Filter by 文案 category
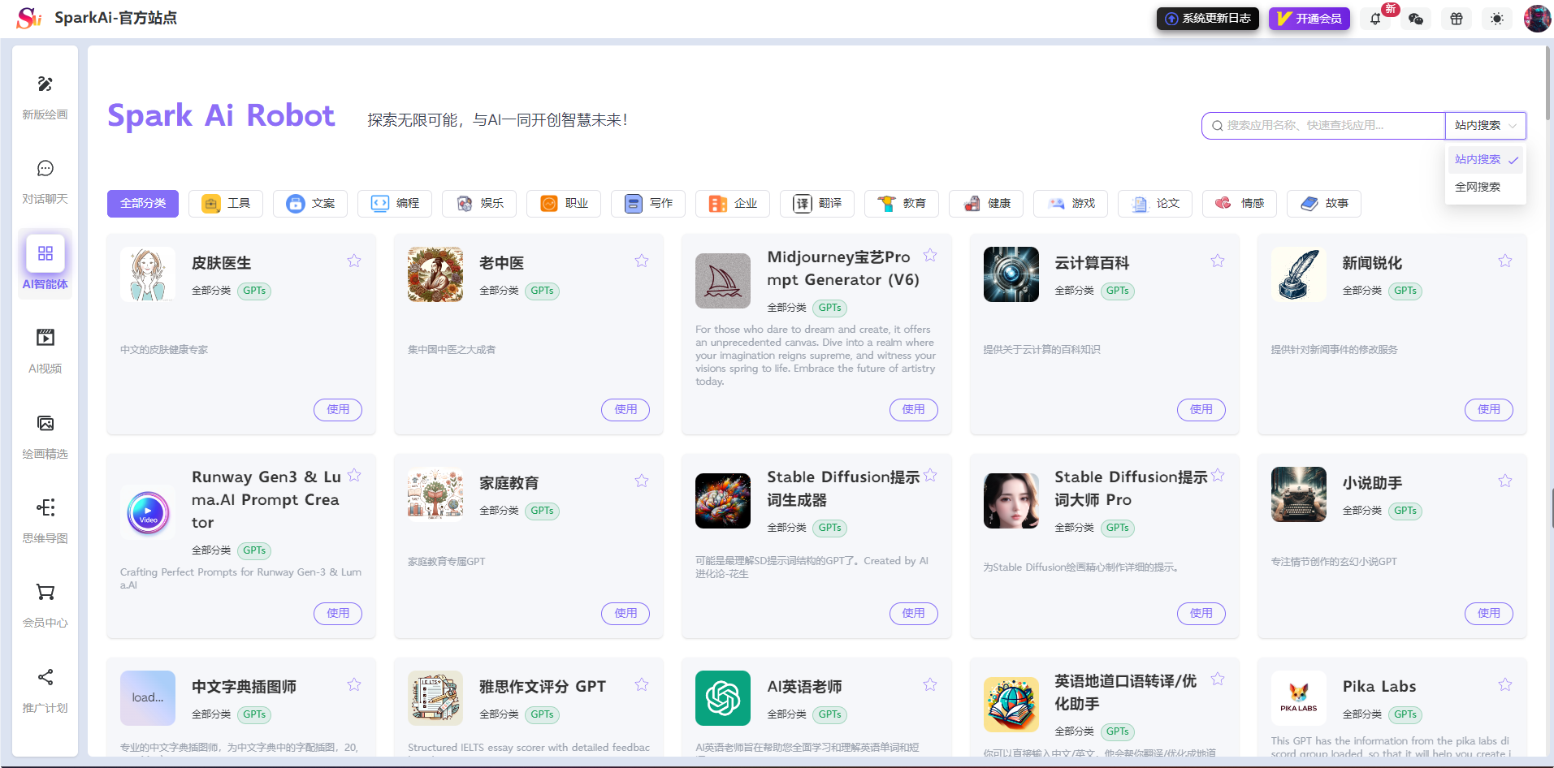The width and height of the screenshot is (1554, 768). pos(310,204)
